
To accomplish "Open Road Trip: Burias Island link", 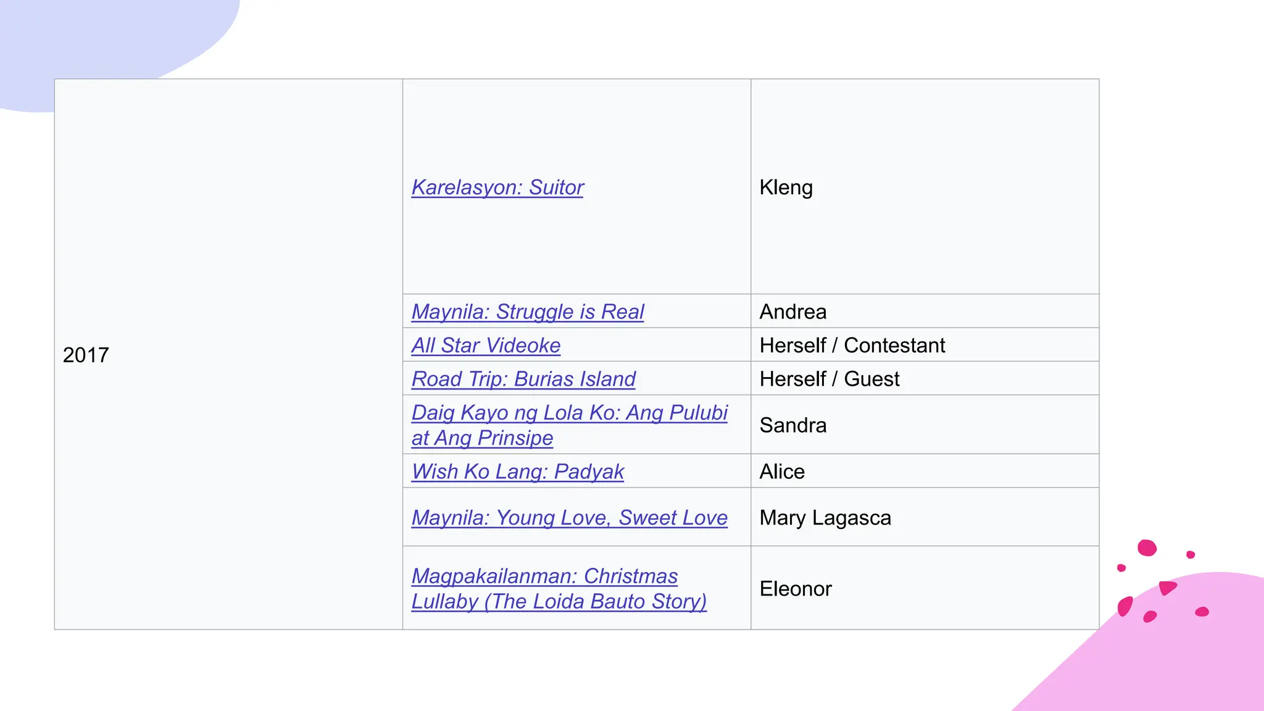I will point(523,379).
